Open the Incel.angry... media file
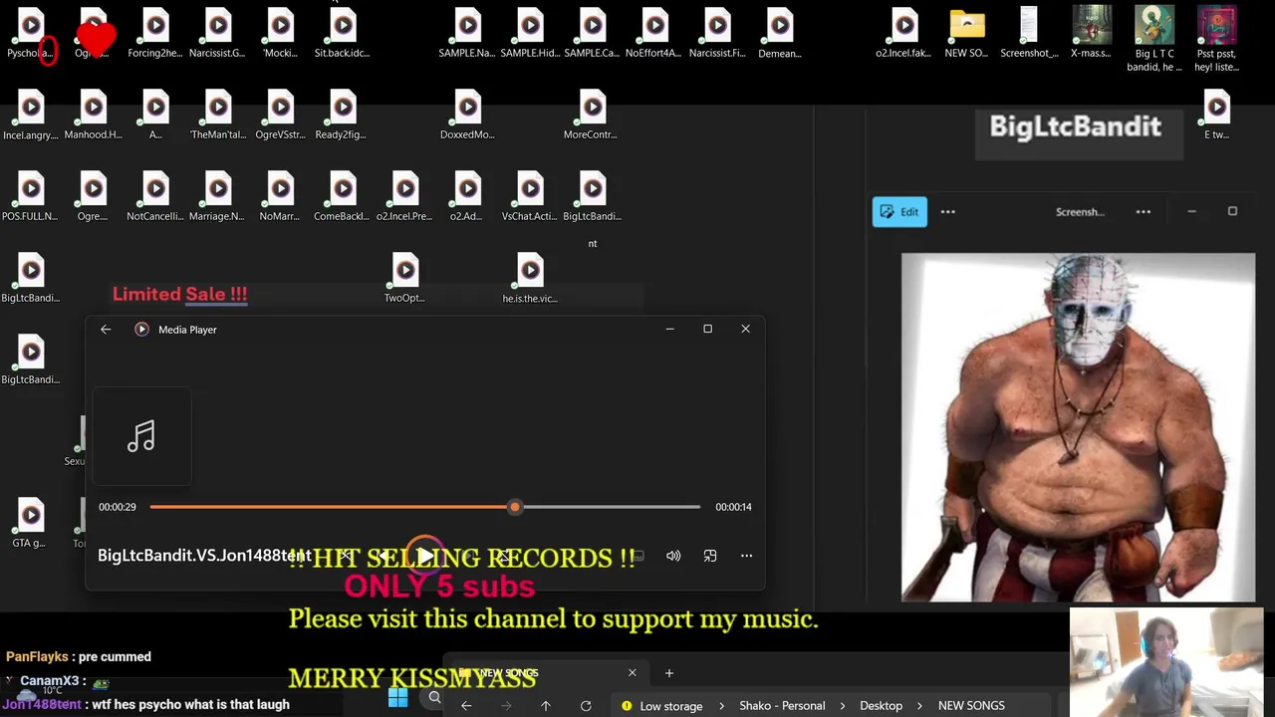The image size is (1275, 717). pos(31,116)
